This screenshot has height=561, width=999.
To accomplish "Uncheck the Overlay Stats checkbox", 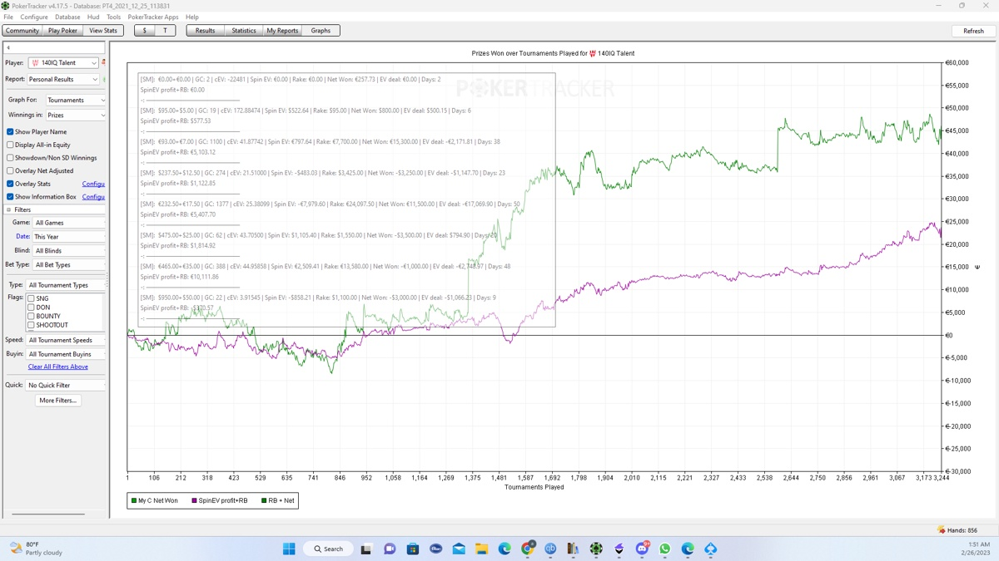I will [10, 184].
